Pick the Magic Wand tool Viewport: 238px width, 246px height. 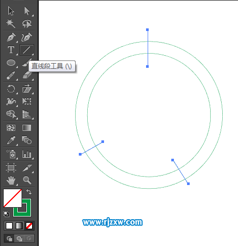pos(11,24)
